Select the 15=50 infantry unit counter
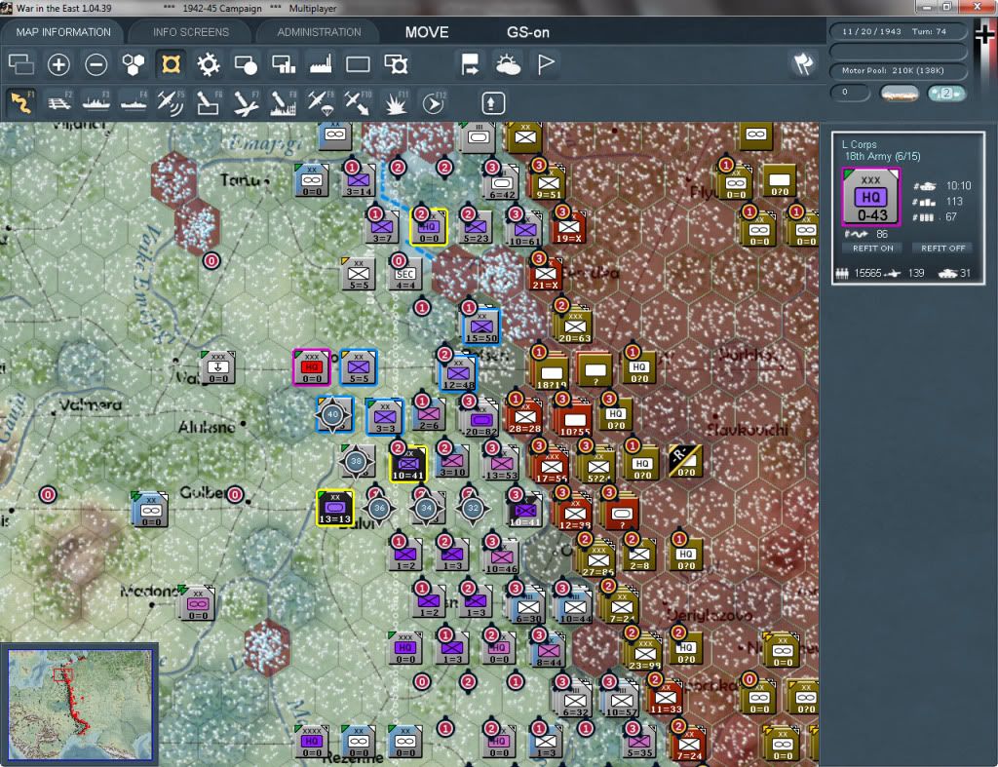Image resolution: width=998 pixels, height=767 pixels. [x=481, y=326]
